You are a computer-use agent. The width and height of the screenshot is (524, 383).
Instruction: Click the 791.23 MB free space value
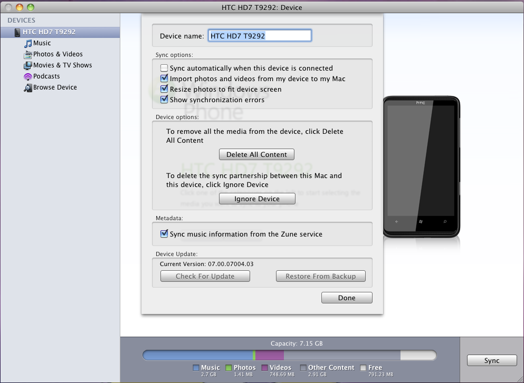tap(380, 375)
